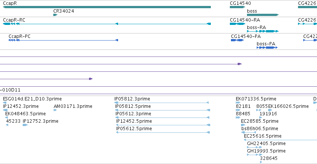Viewport: 317px width, 164px height.
Task: Click the 82181 feature label
Action: coord(243,106)
